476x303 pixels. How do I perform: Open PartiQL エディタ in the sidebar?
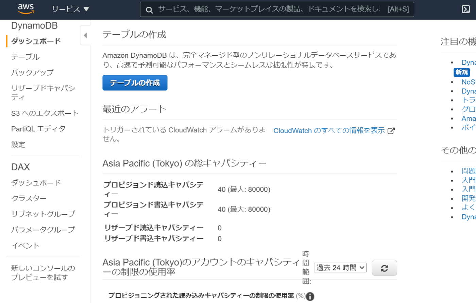[38, 129]
